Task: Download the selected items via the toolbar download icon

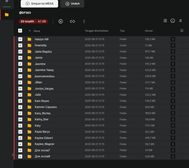Action: point(61,21)
